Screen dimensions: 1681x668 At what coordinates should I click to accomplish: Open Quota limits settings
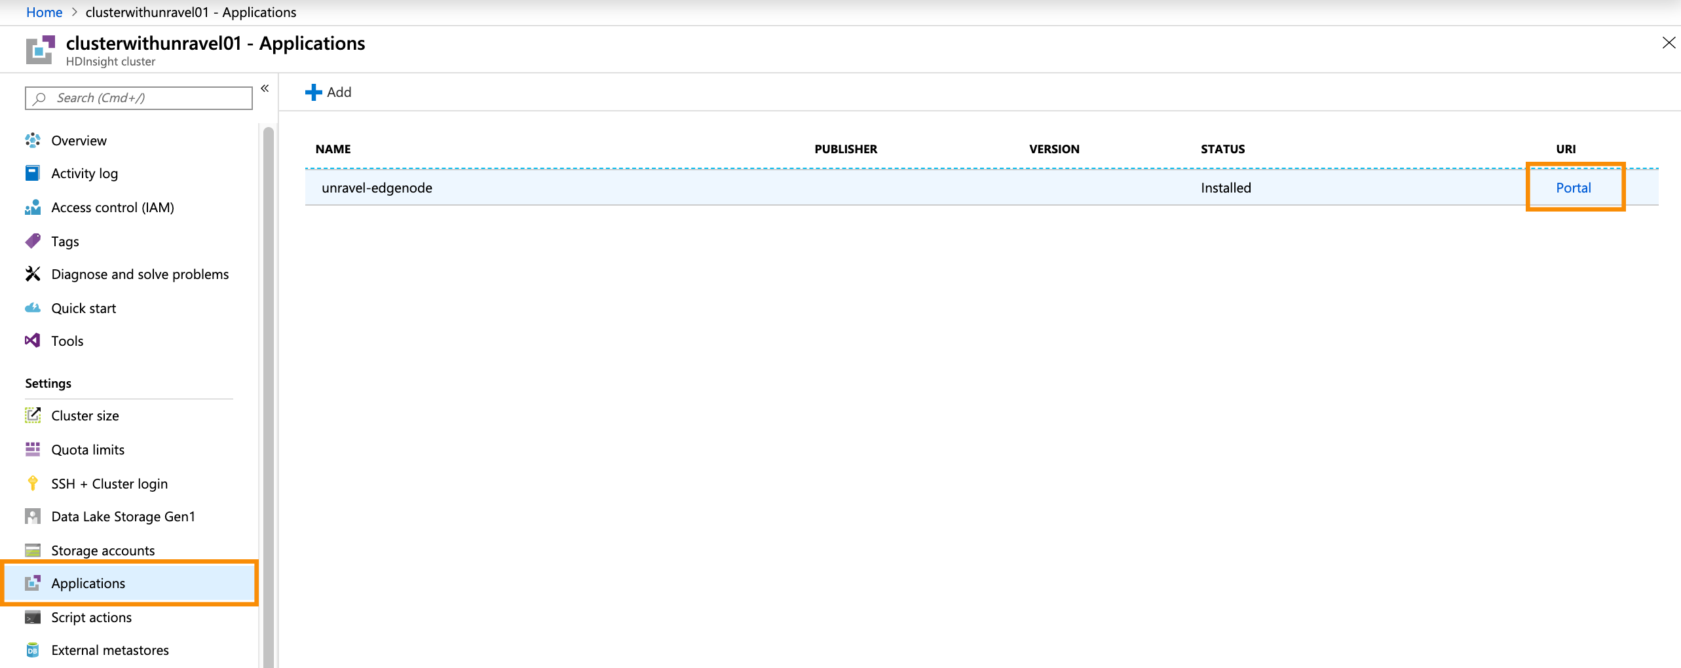[x=88, y=450]
